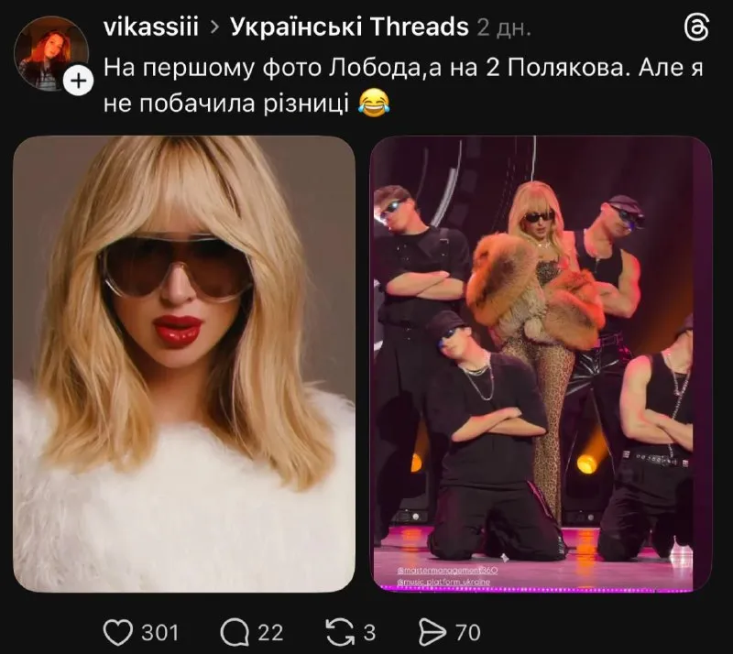This screenshot has width=733, height=654.
Task: Click the 70 shares count
Action: (x=467, y=631)
